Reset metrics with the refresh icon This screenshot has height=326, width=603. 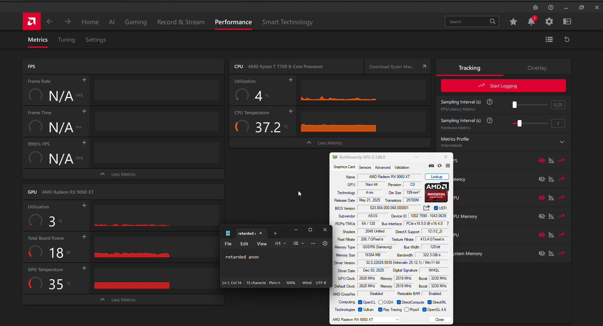click(567, 39)
